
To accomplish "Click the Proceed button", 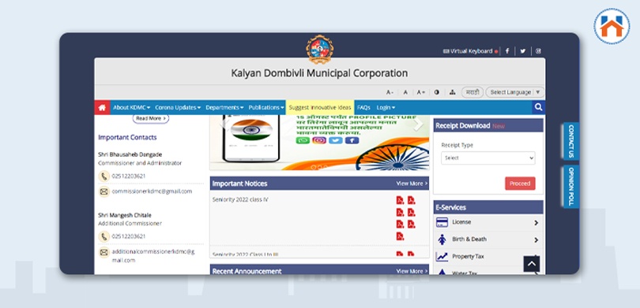I will point(520,184).
